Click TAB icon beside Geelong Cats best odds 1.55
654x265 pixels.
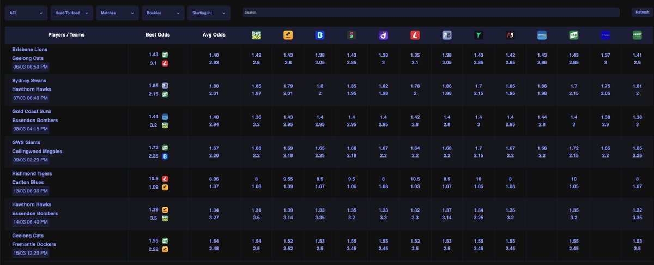tap(165, 240)
